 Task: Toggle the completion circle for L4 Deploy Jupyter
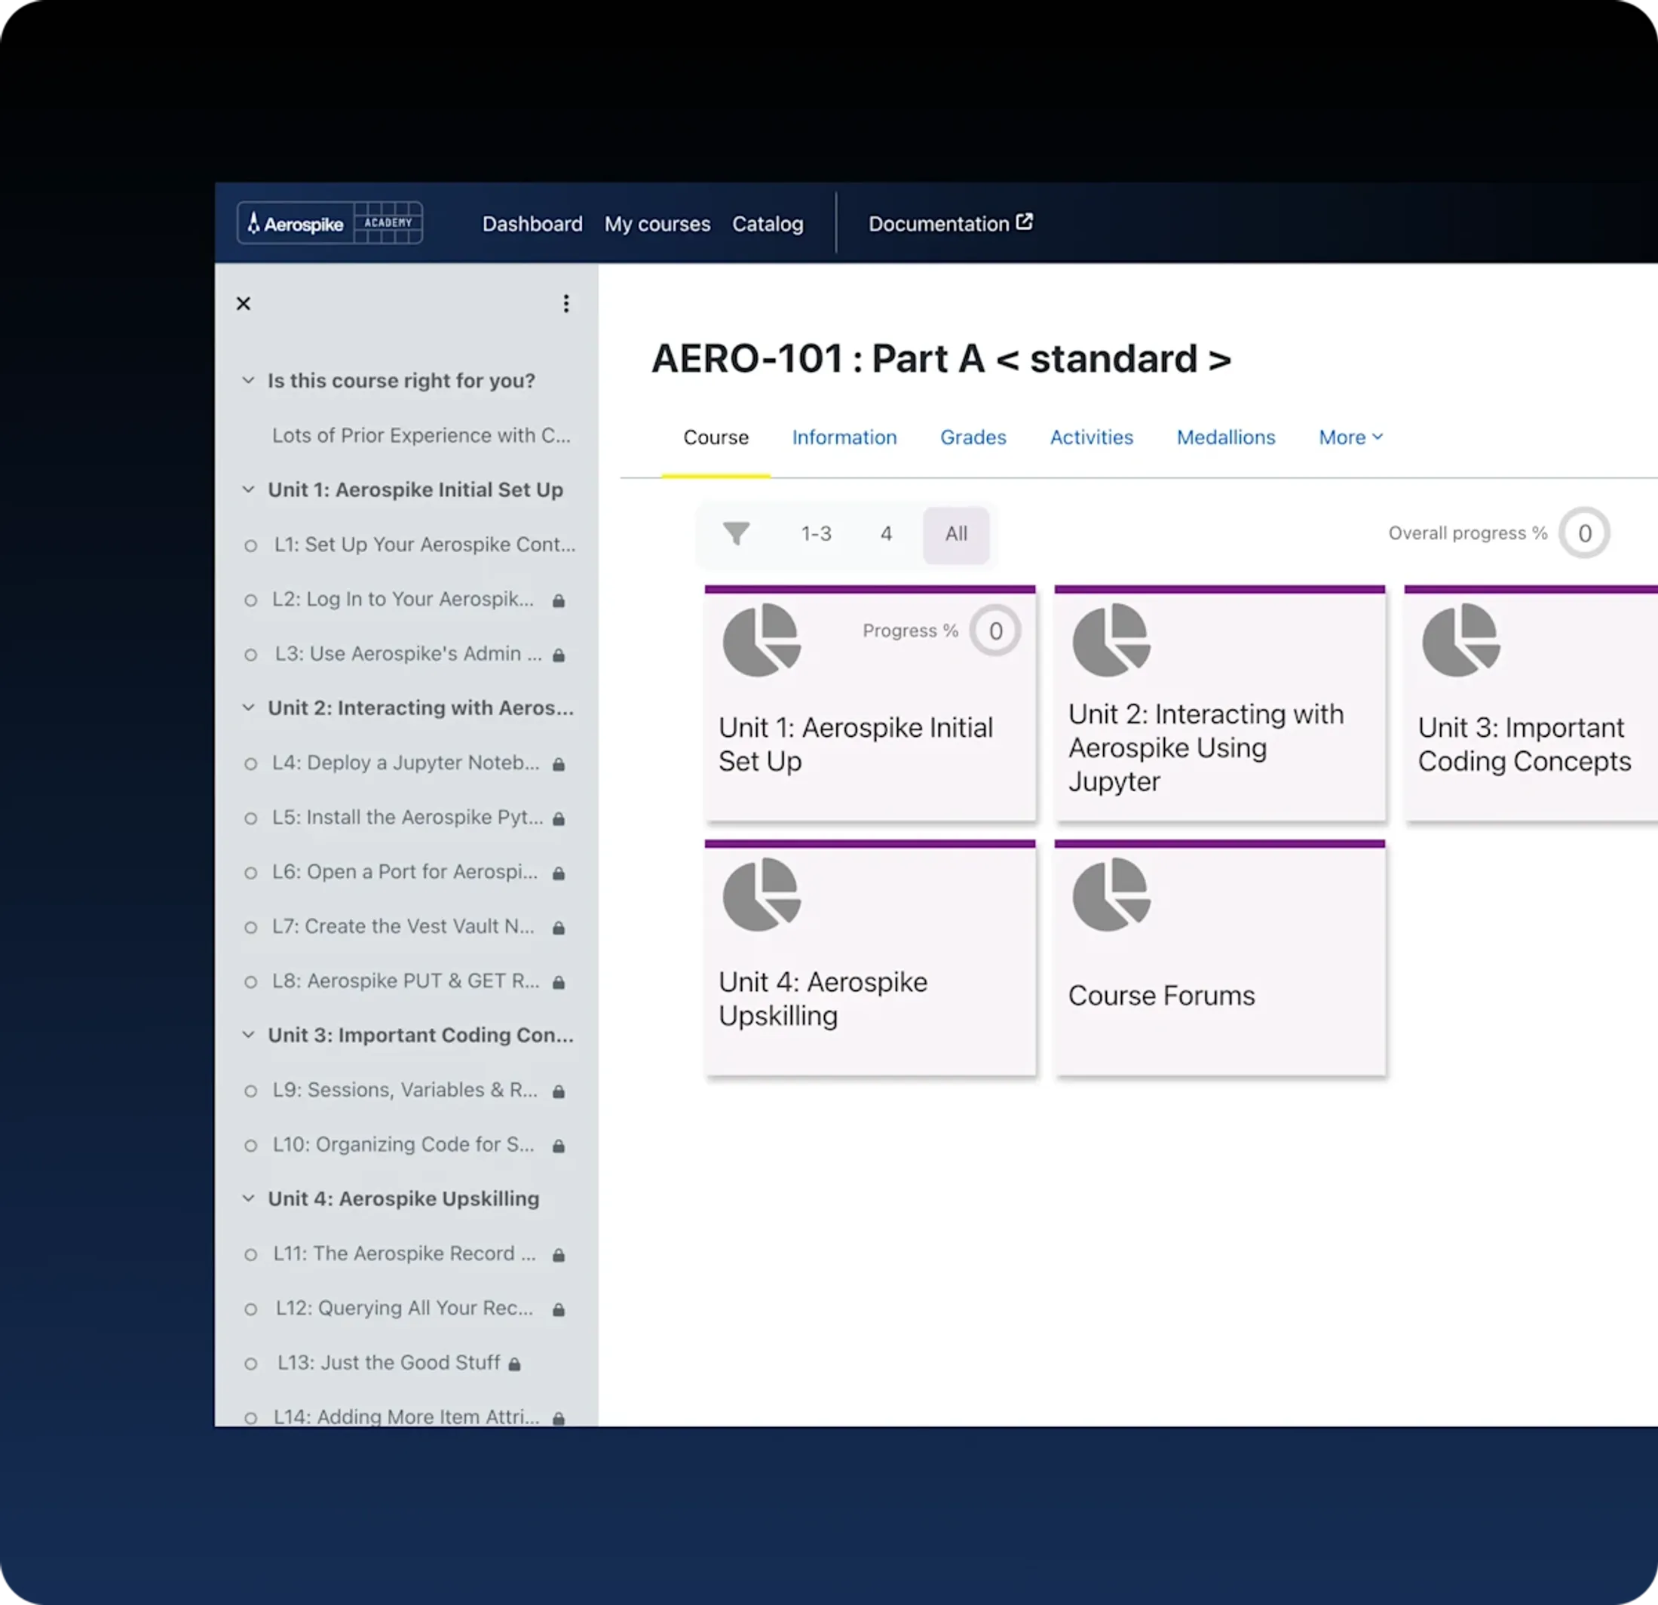(x=250, y=764)
